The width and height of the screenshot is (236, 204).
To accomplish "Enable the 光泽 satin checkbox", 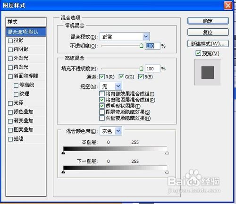I will coord(10,103).
